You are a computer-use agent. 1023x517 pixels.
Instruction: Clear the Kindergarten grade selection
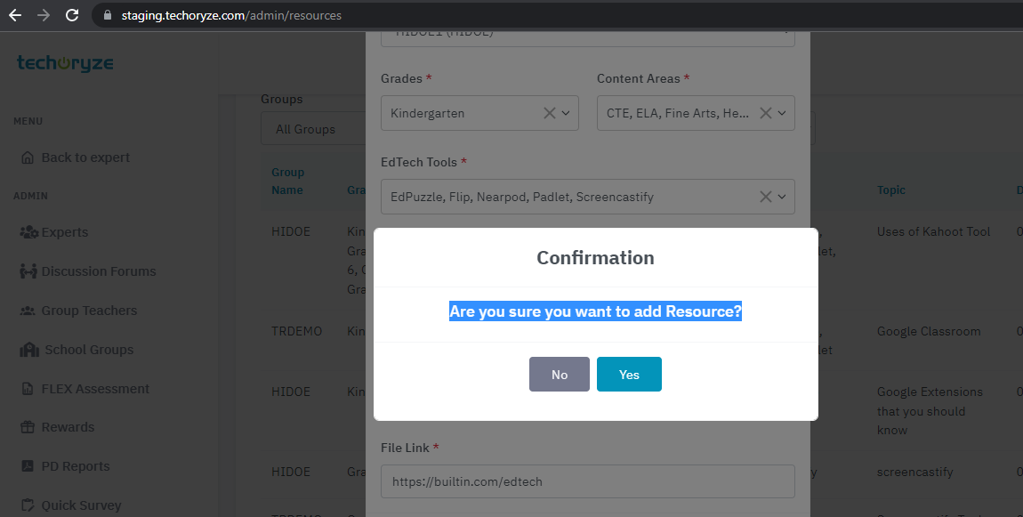(x=549, y=113)
